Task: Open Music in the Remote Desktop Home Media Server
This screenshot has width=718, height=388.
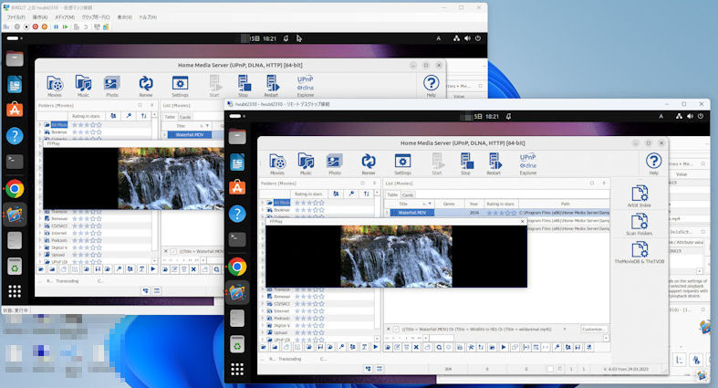Action: [x=306, y=164]
